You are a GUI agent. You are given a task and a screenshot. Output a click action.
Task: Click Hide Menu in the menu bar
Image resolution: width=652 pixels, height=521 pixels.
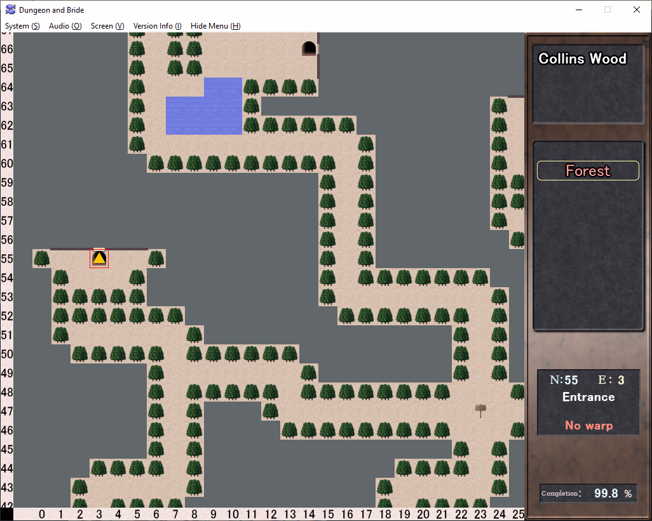(x=215, y=26)
